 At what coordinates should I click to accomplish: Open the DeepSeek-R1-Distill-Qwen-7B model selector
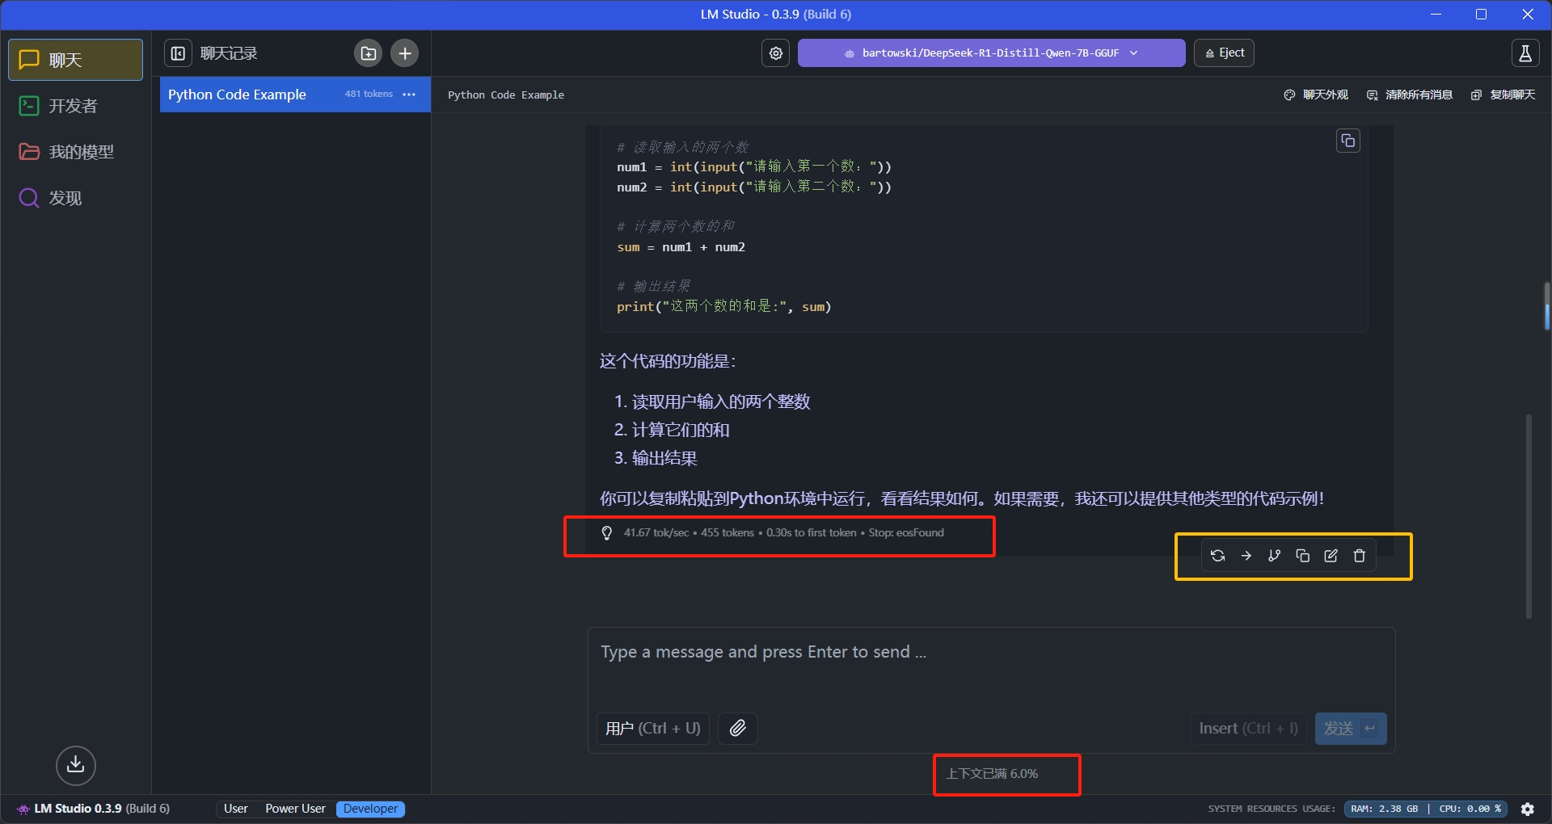point(991,53)
